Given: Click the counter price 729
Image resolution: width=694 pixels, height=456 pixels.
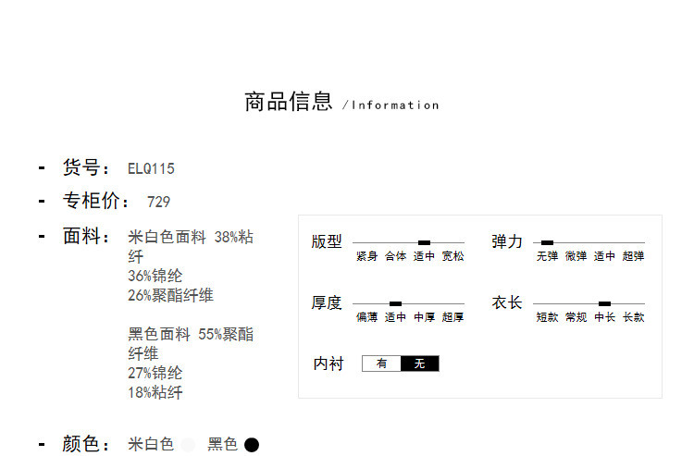Looking at the screenshot, I should point(158,202).
